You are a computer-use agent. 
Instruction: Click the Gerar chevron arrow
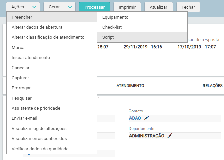[x=70, y=7]
